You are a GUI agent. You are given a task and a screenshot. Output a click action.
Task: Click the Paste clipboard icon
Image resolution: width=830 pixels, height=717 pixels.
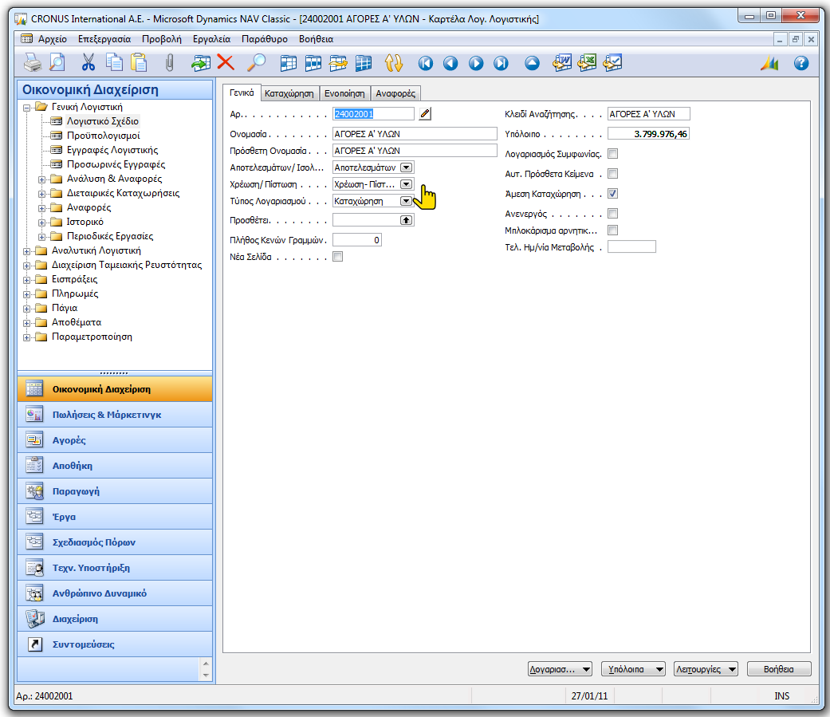139,63
